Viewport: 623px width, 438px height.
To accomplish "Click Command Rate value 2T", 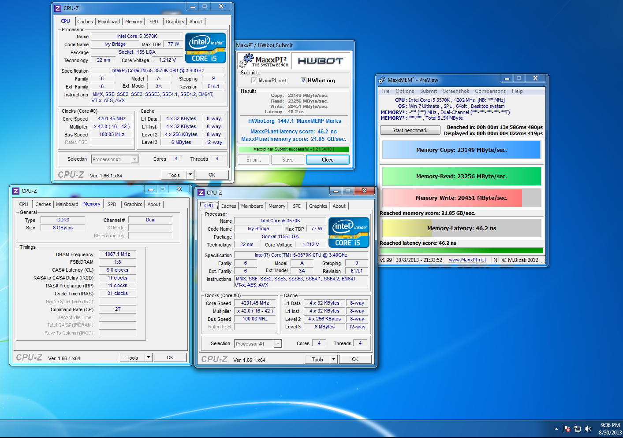I will pos(118,309).
